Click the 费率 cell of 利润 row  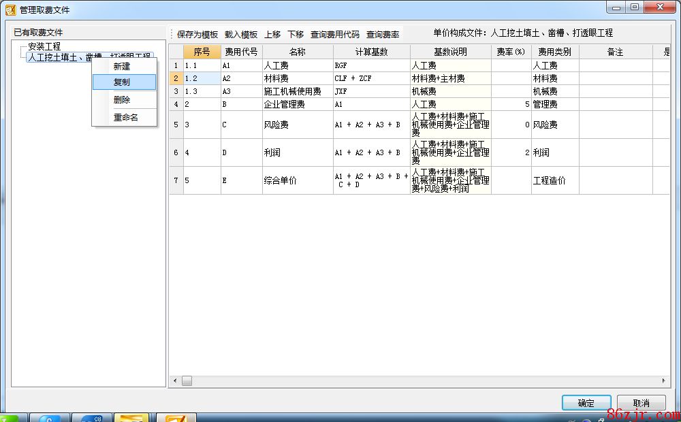click(511, 153)
